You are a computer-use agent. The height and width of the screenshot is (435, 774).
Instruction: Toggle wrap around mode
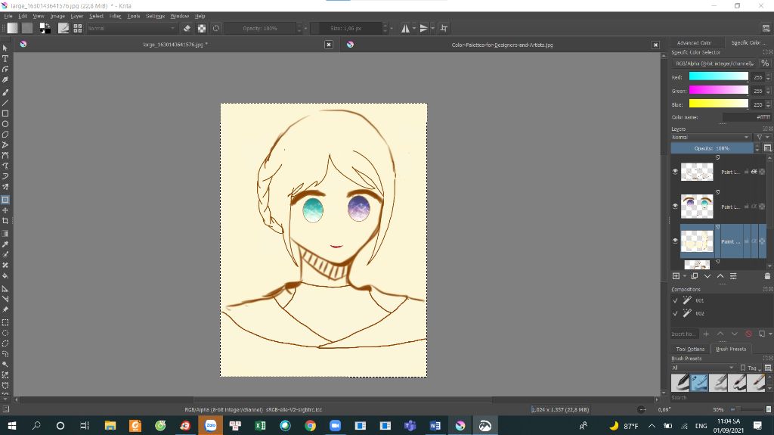[x=444, y=28]
